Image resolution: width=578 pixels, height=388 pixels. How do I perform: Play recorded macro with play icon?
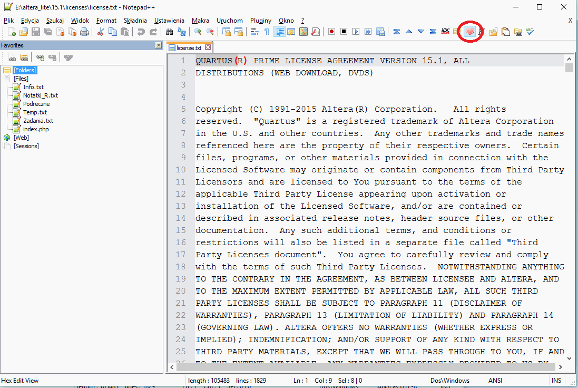coord(356,32)
